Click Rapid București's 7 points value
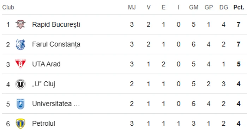 (x=239, y=25)
